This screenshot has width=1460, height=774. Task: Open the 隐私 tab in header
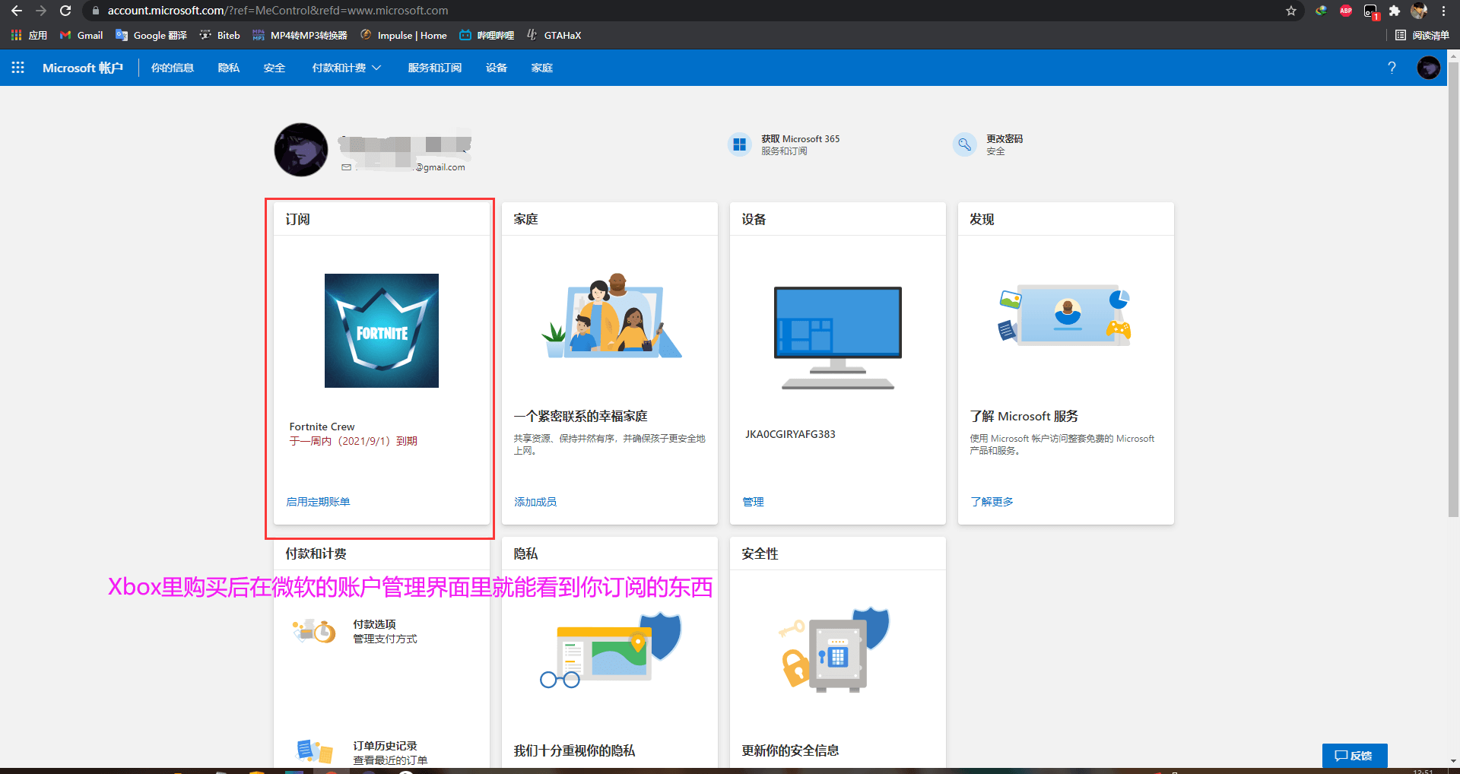229,68
